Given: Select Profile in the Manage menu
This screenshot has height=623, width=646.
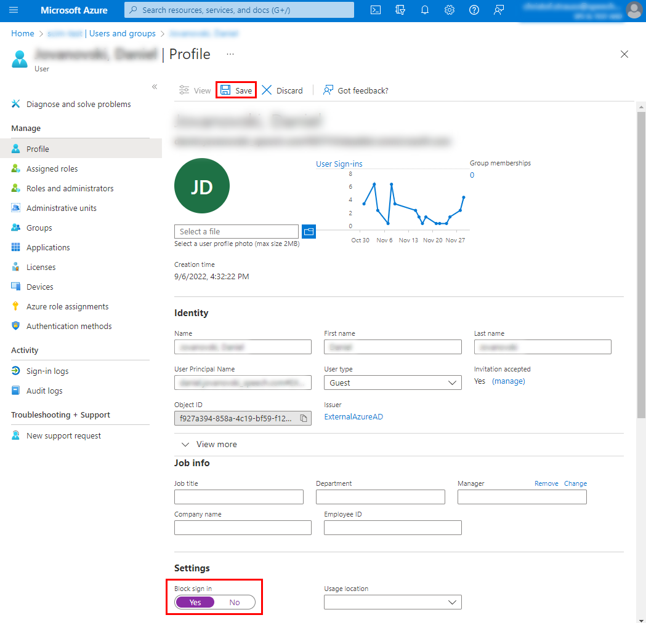Looking at the screenshot, I should (x=81, y=149).
